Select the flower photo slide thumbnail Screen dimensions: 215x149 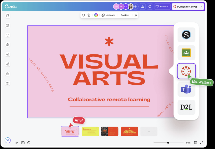pyautogui.click(x=110, y=131)
